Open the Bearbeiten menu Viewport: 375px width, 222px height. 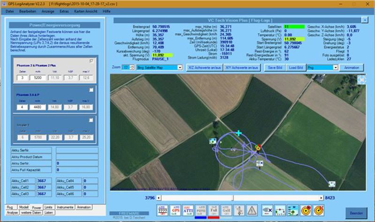(x=28, y=11)
